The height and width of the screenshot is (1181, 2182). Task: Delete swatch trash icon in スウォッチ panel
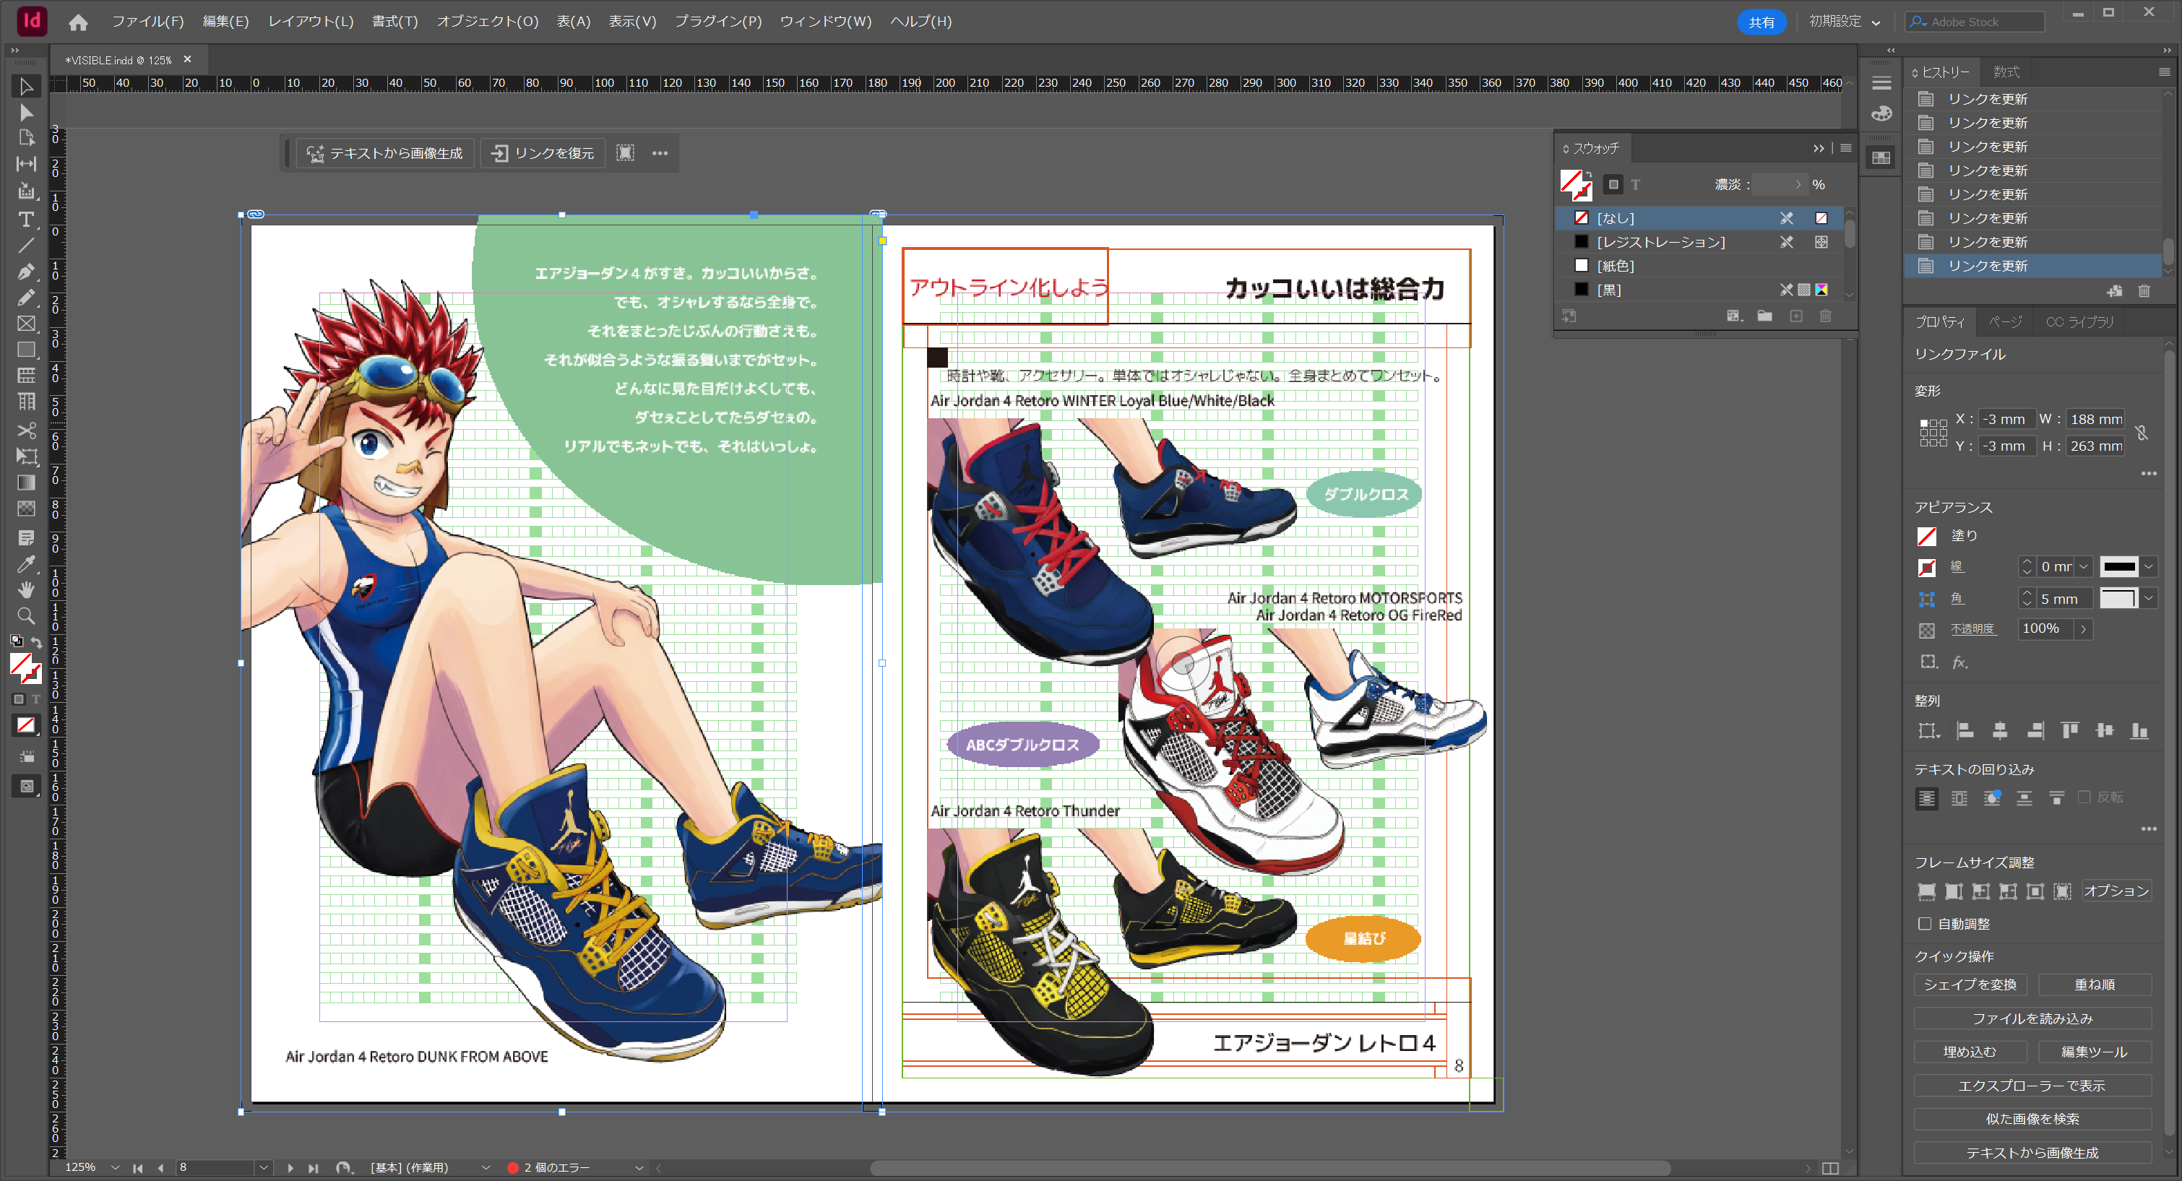[x=1825, y=316]
